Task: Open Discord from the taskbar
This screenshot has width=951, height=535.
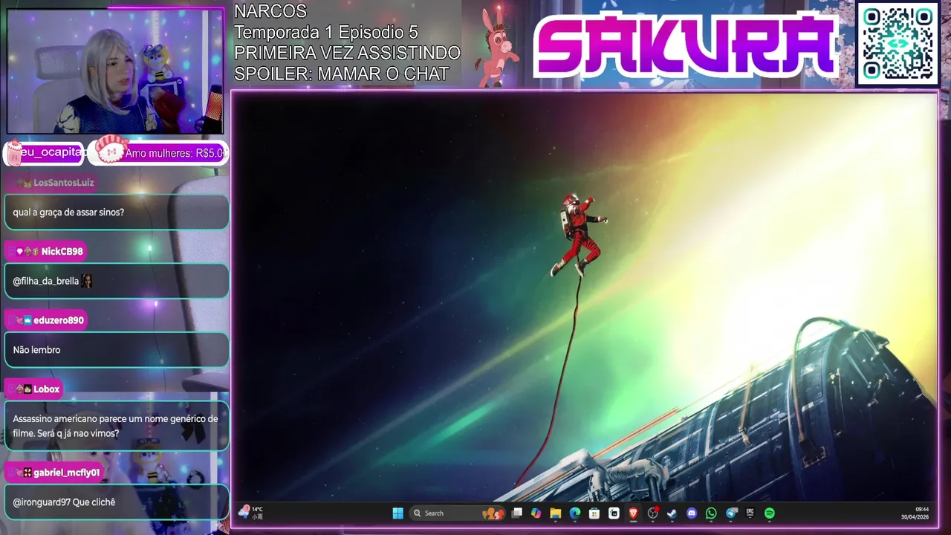Action: pos(692,513)
